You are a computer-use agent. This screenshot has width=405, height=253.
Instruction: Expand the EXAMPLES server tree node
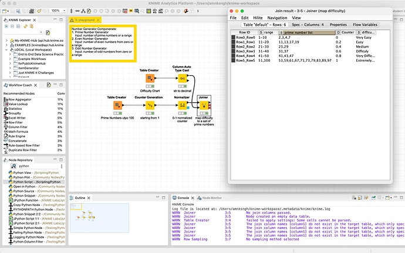(6, 45)
